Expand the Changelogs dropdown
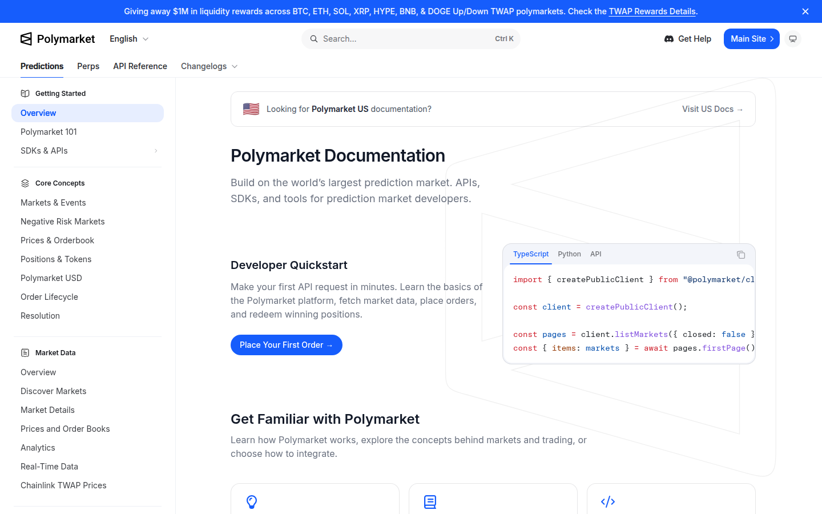 tap(209, 66)
